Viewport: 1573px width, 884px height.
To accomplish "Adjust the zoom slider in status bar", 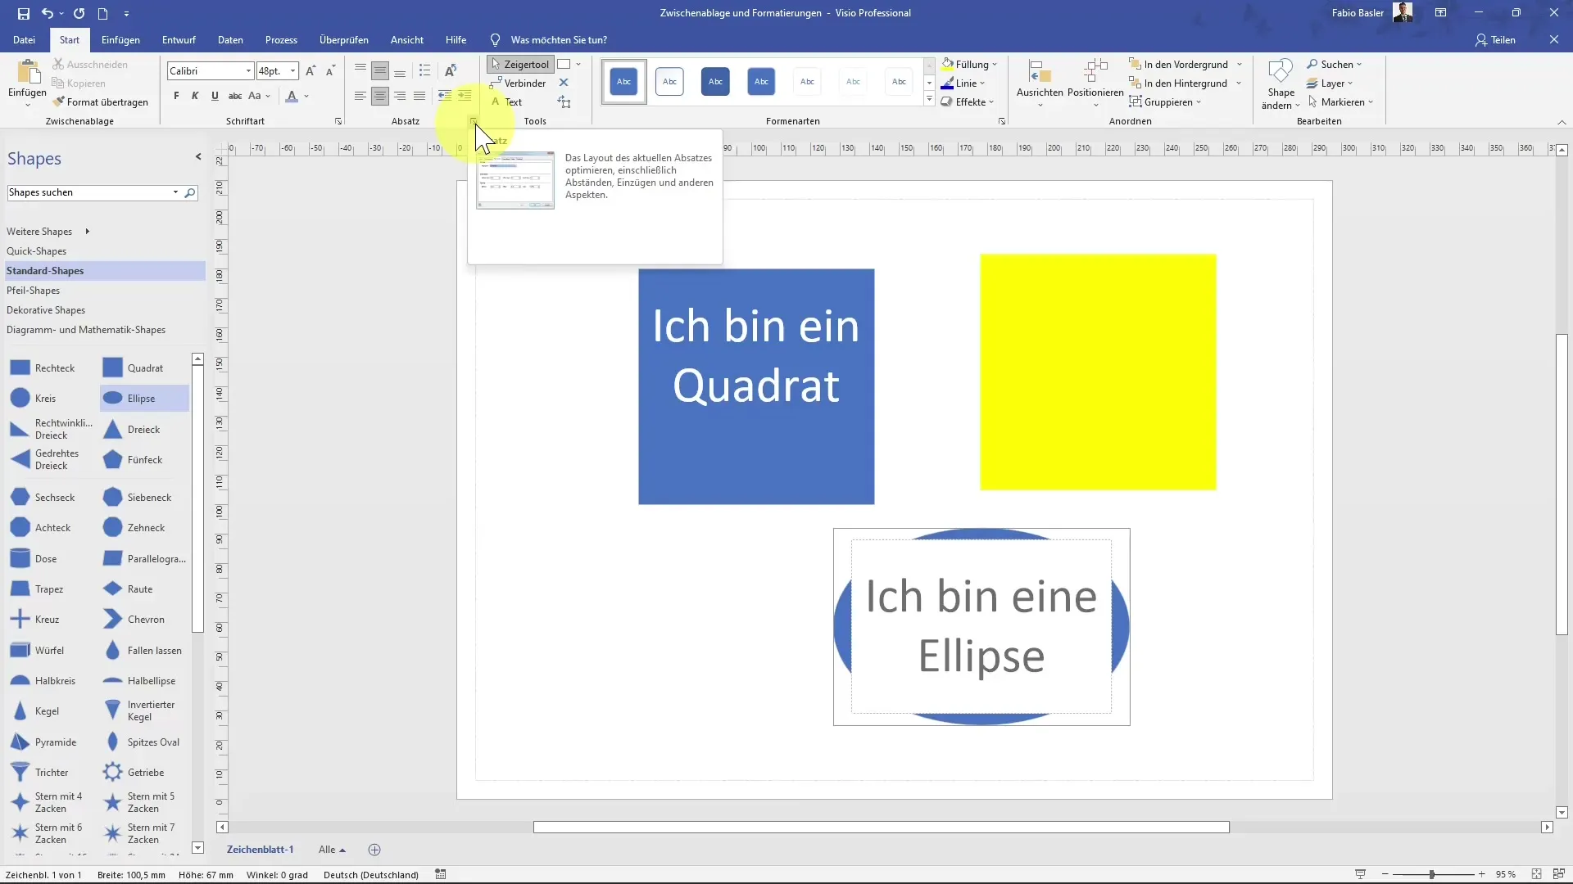I will tap(1431, 874).
